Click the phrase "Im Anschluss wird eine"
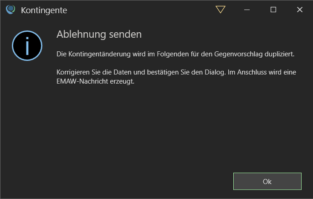Image resolution: width=313 pixels, height=199 pixels. tap(262, 72)
